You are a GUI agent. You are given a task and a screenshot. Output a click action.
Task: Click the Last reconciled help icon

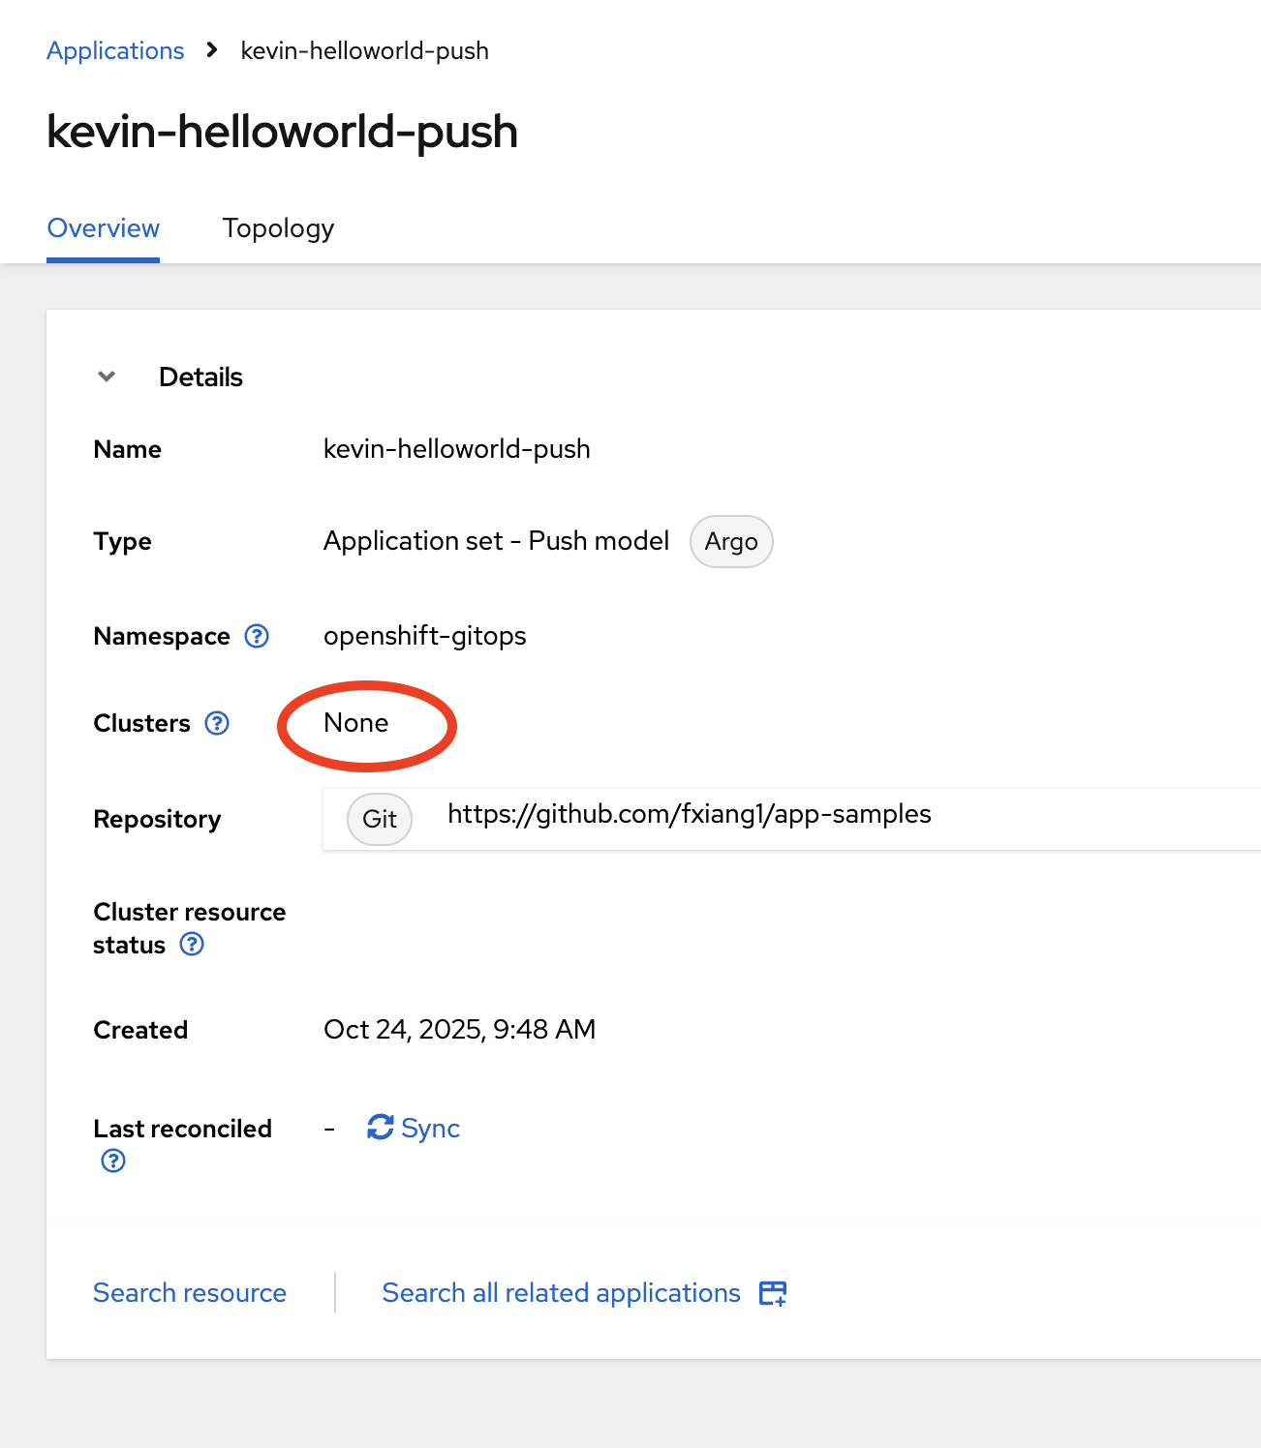(113, 1161)
